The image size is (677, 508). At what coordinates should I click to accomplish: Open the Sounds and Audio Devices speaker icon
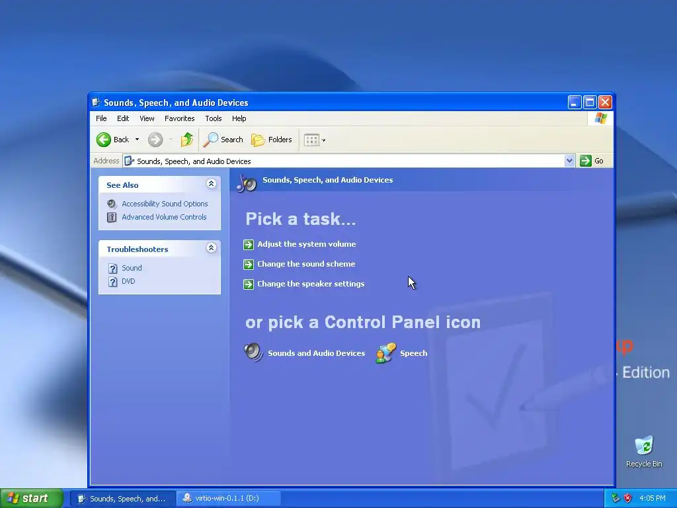253,353
